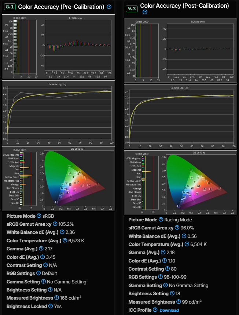
Task: Click the 6,573 K color temperature value
Action: (76, 241)
